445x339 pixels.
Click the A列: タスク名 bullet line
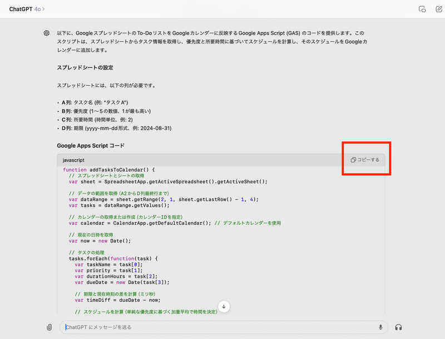tap(95, 102)
